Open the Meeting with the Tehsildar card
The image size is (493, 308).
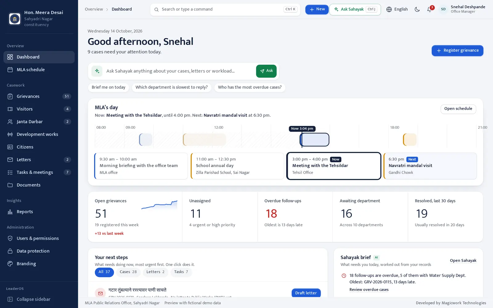click(x=334, y=166)
